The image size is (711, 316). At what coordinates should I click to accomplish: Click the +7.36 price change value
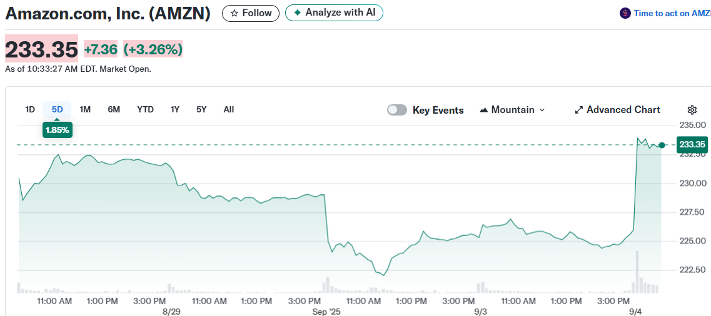click(x=101, y=49)
